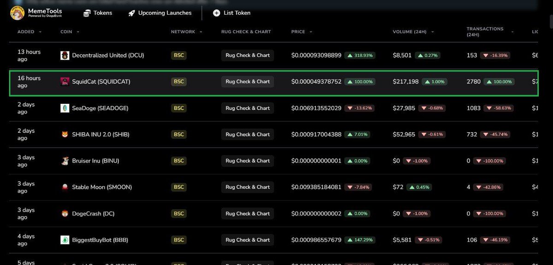Click BSC network badge for SeaDoge row
This screenshot has width=553, height=265.
pos(179,108)
